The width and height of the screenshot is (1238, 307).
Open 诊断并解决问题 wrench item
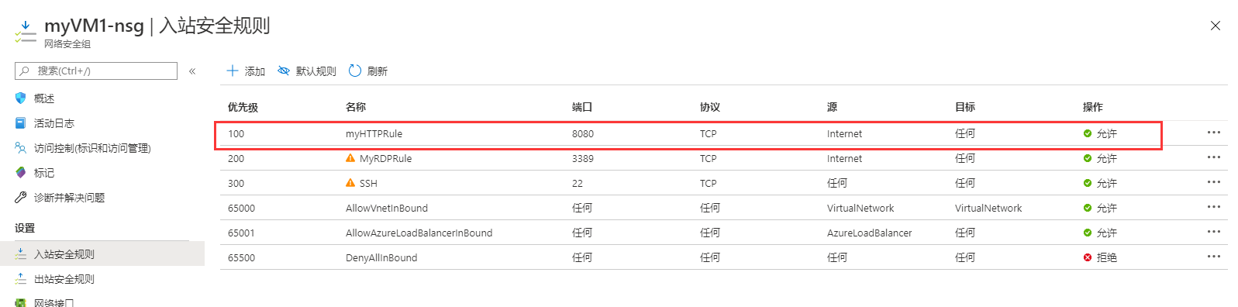point(69,198)
